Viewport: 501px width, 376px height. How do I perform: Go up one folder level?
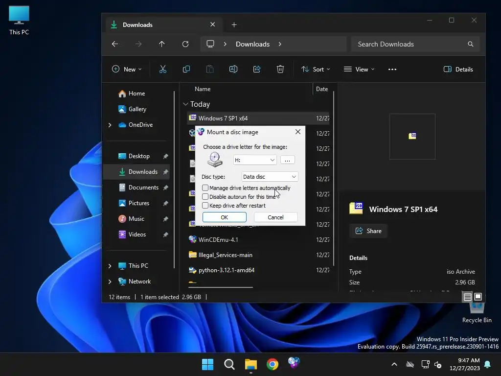coord(161,44)
